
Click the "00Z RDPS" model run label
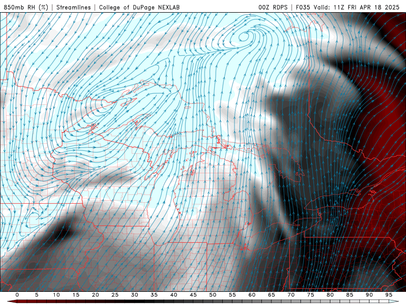click(273, 7)
